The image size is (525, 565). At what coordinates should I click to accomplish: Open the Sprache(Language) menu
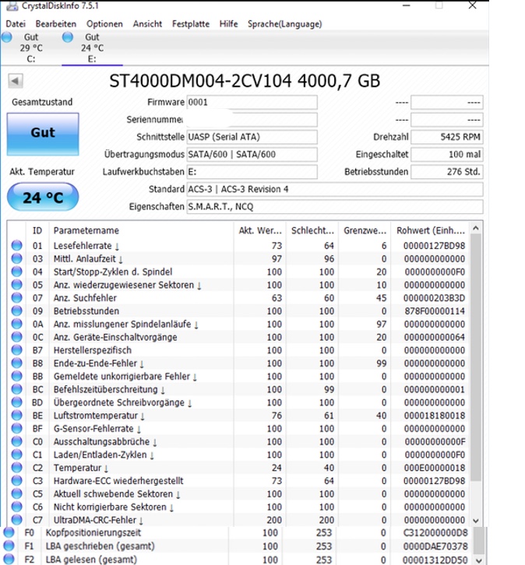pyautogui.click(x=285, y=24)
